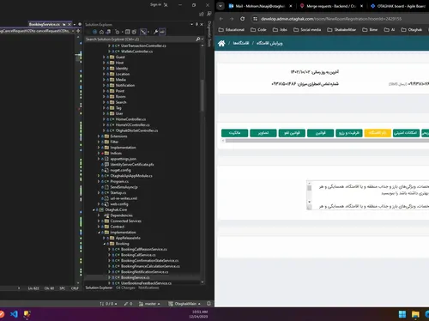429x321 pixels.
Task: Toggle the Preview Selected Items button
Action: click(162, 32)
